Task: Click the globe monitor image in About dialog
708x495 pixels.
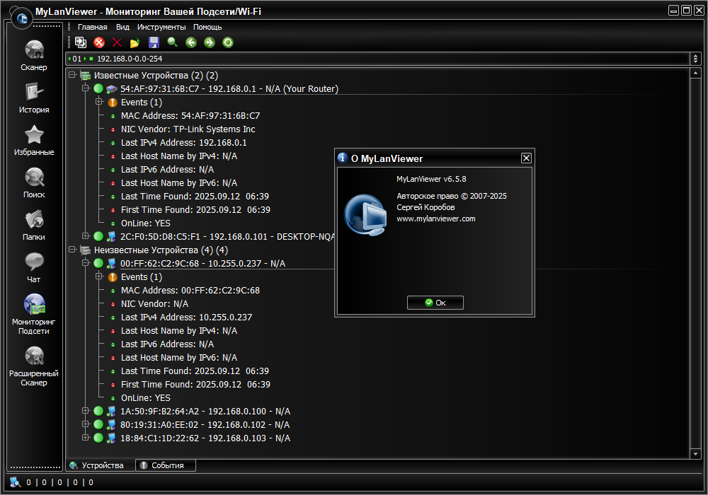Action: [366, 215]
